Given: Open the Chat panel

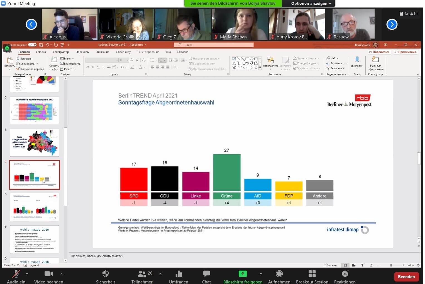Looking at the screenshot, I should pyautogui.click(x=206, y=274).
